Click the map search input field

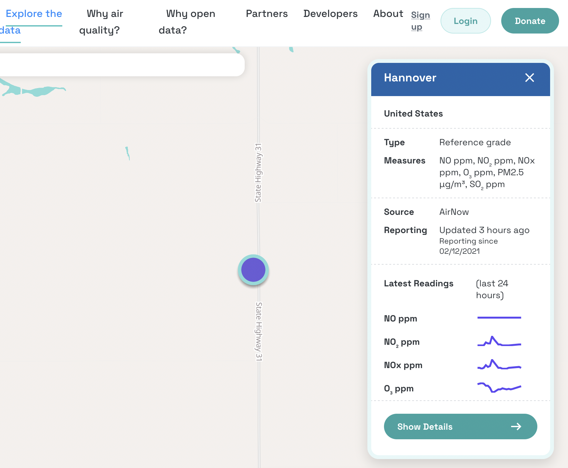point(122,65)
